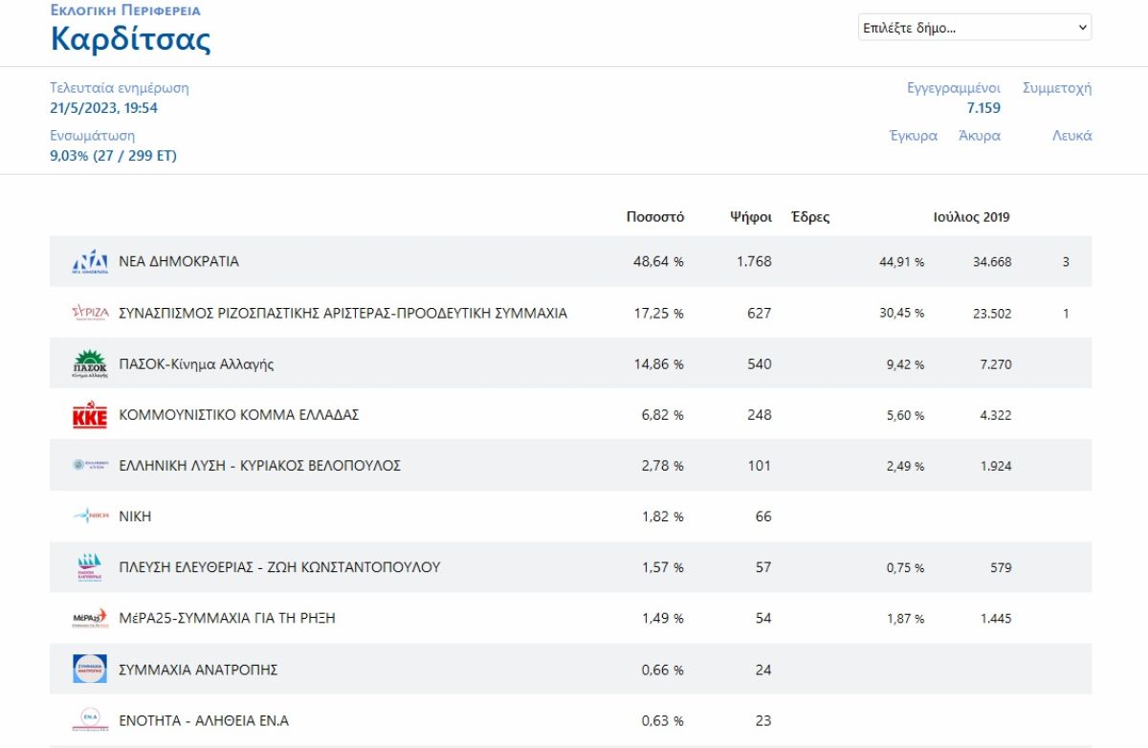Select the ΠΑΣΟΚ green sun logo
This screenshot has height=748, width=1148.
pyautogui.click(x=90, y=363)
